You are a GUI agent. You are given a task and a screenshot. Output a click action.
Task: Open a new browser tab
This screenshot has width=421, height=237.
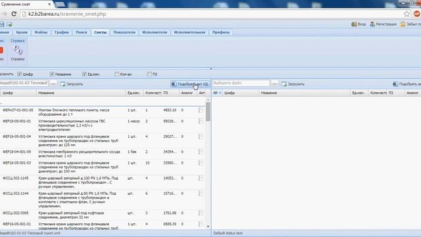(60, 5)
